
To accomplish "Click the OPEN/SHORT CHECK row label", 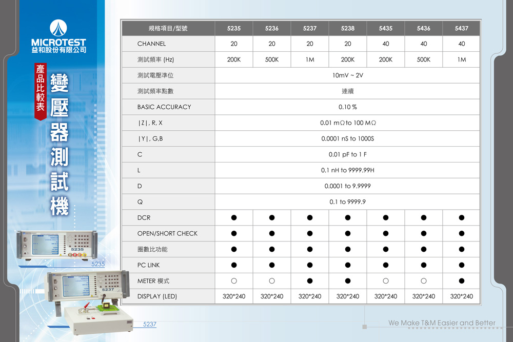I will click(x=168, y=233).
